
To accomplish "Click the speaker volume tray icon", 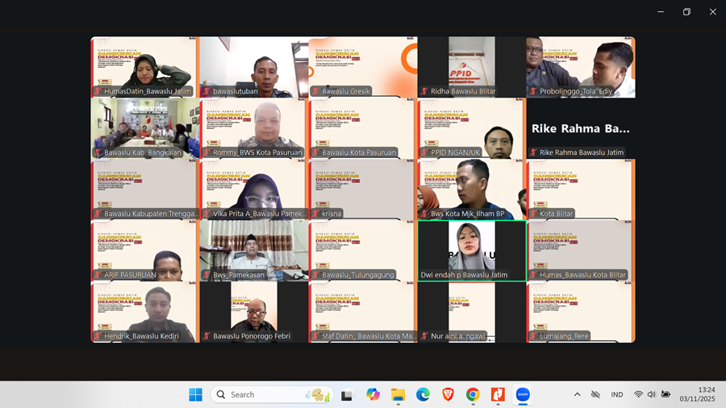I will click(652, 394).
